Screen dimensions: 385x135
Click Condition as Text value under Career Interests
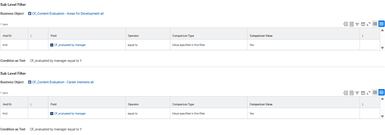coord(56,129)
